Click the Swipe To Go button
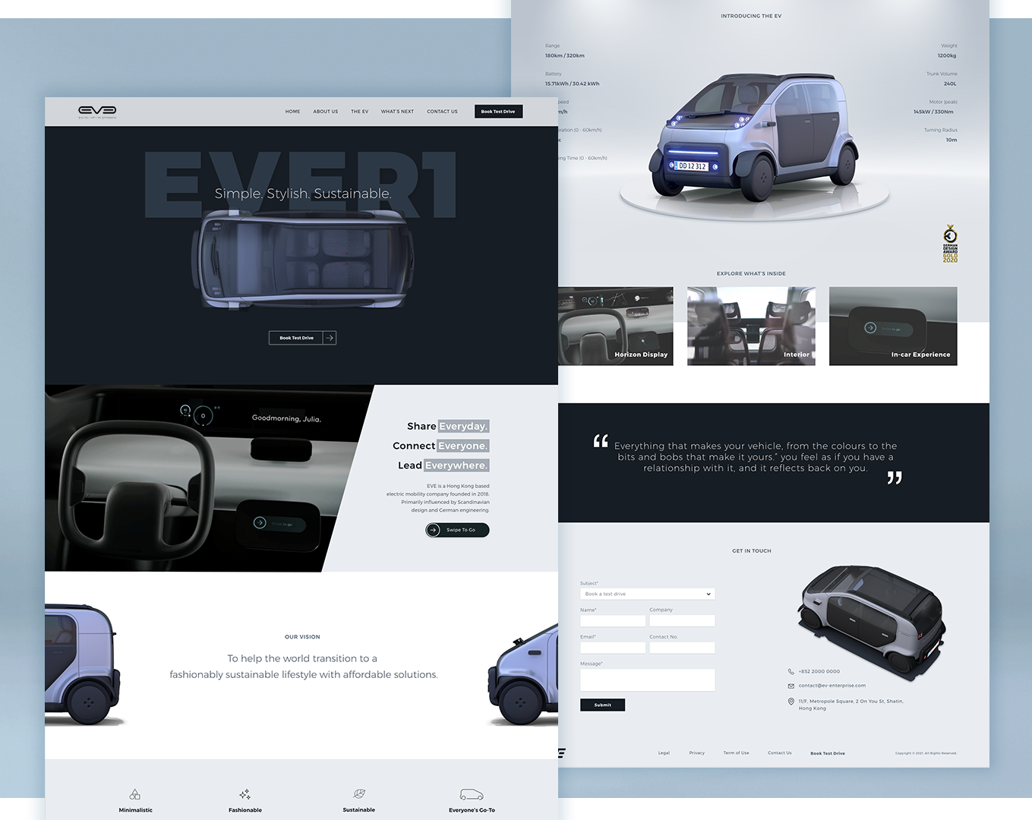Screen dimensions: 1032x820 coord(457,530)
